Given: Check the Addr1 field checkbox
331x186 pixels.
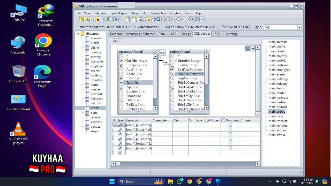Looking at the screenshot, I should tap(121, 69).
